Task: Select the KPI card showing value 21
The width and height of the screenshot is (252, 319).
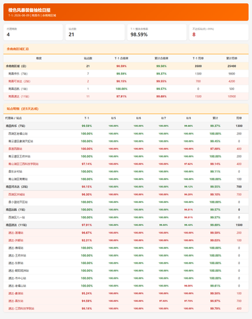Action: pyautogui.click(x=95, y=33)
